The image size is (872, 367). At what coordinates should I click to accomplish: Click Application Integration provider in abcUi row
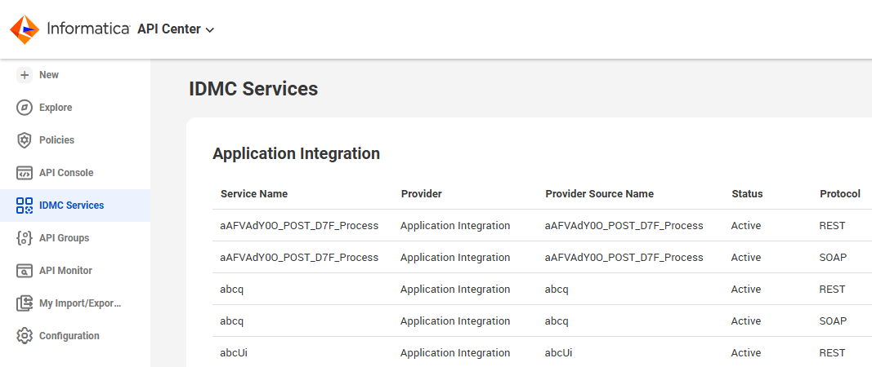point(455,353)
